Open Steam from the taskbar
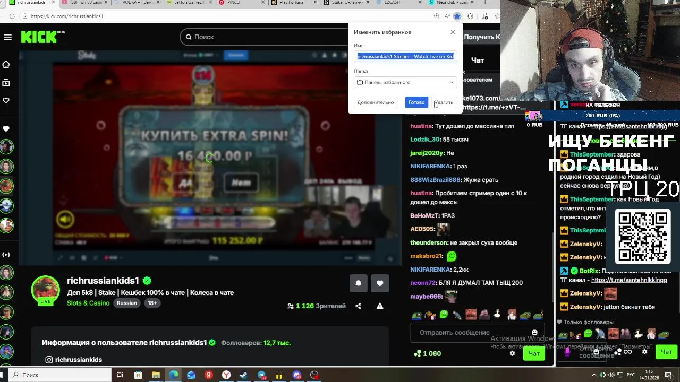 [x=244, y=375]
